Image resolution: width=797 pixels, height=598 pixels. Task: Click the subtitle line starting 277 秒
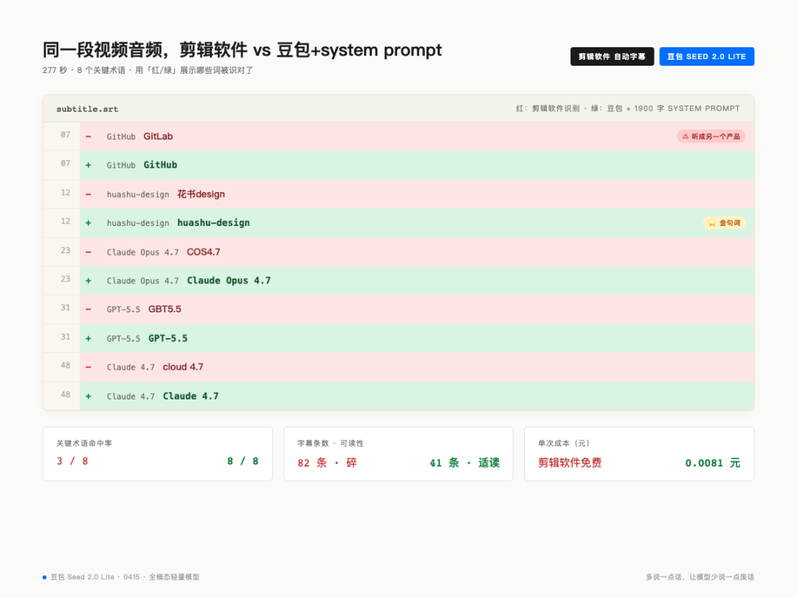[x=148, y=70]
